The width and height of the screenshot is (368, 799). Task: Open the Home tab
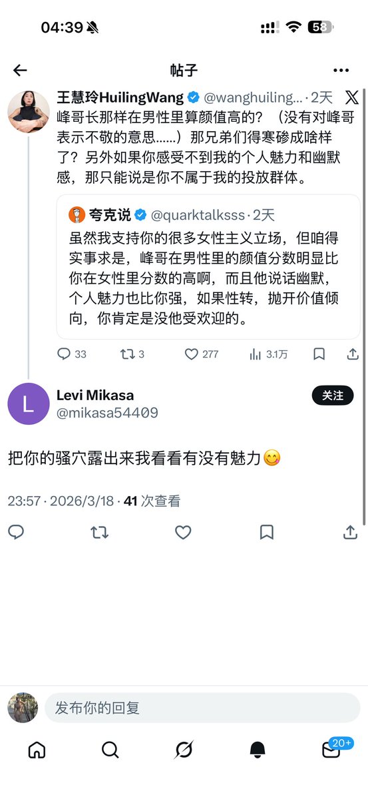coord(37,750)
